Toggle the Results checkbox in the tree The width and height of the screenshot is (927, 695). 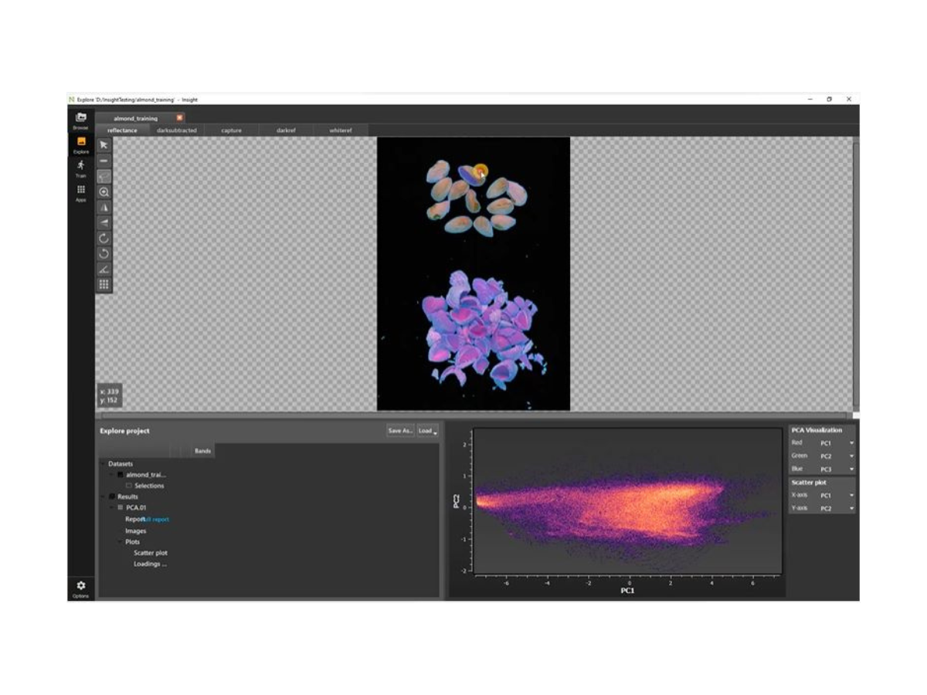112,496
